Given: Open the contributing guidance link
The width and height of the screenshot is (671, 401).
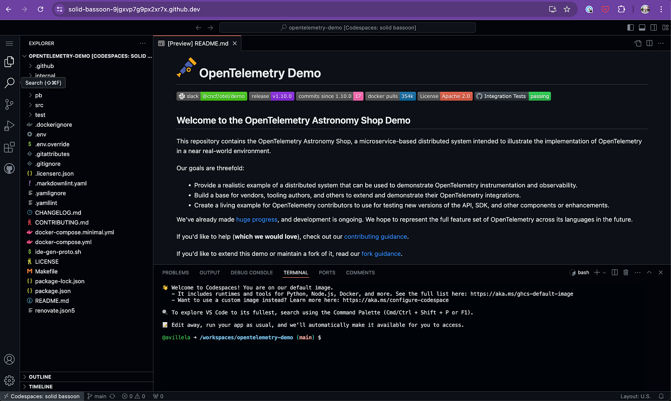Looking at the screenshot, I should coord(375,236).
